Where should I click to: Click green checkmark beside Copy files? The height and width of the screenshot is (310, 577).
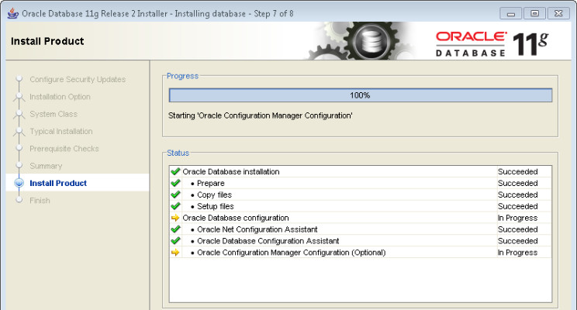175,195
